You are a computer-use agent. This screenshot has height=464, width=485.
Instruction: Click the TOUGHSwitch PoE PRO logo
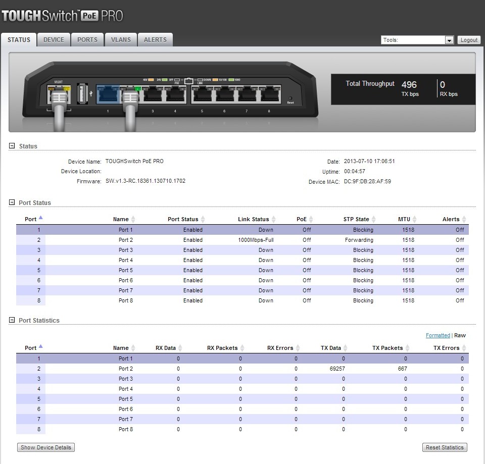pos(63,16)
